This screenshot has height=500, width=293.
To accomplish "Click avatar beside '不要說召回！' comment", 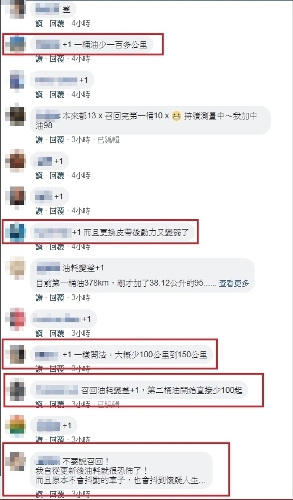I will [x=16, y=461].
